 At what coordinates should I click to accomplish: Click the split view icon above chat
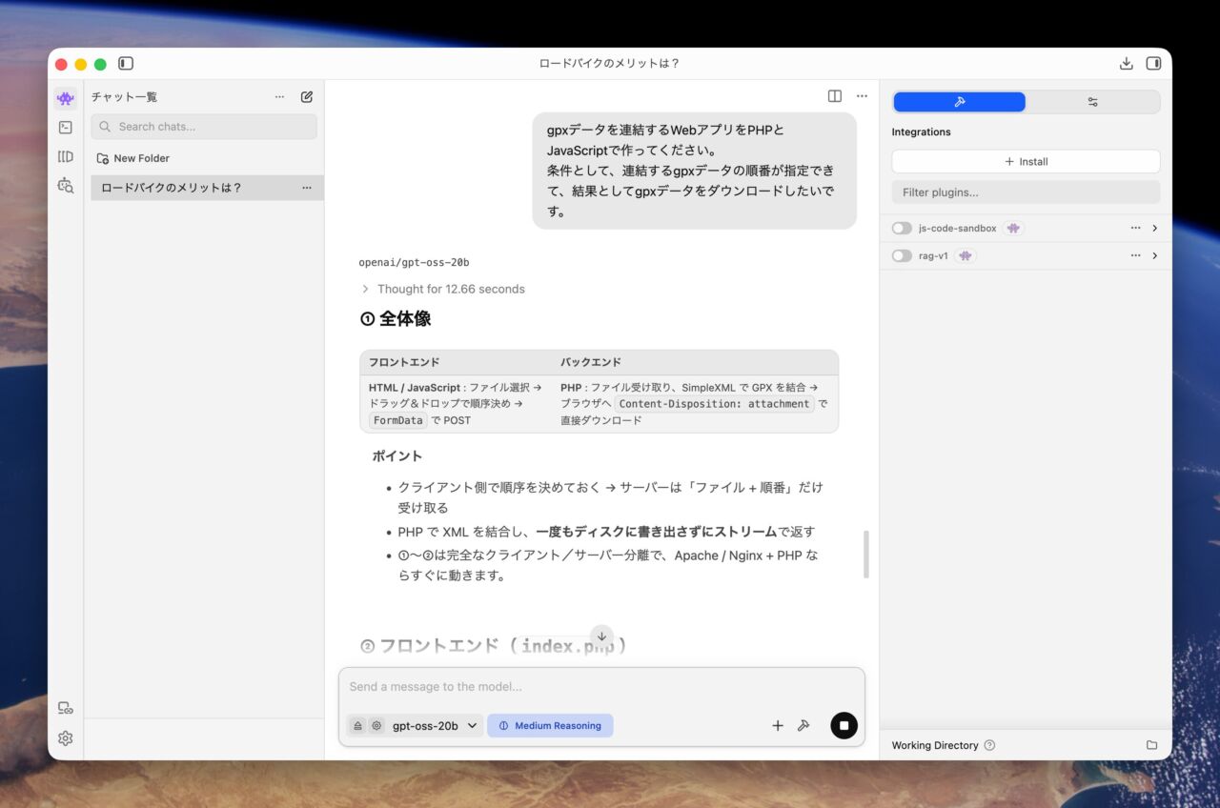pos(835,96)
